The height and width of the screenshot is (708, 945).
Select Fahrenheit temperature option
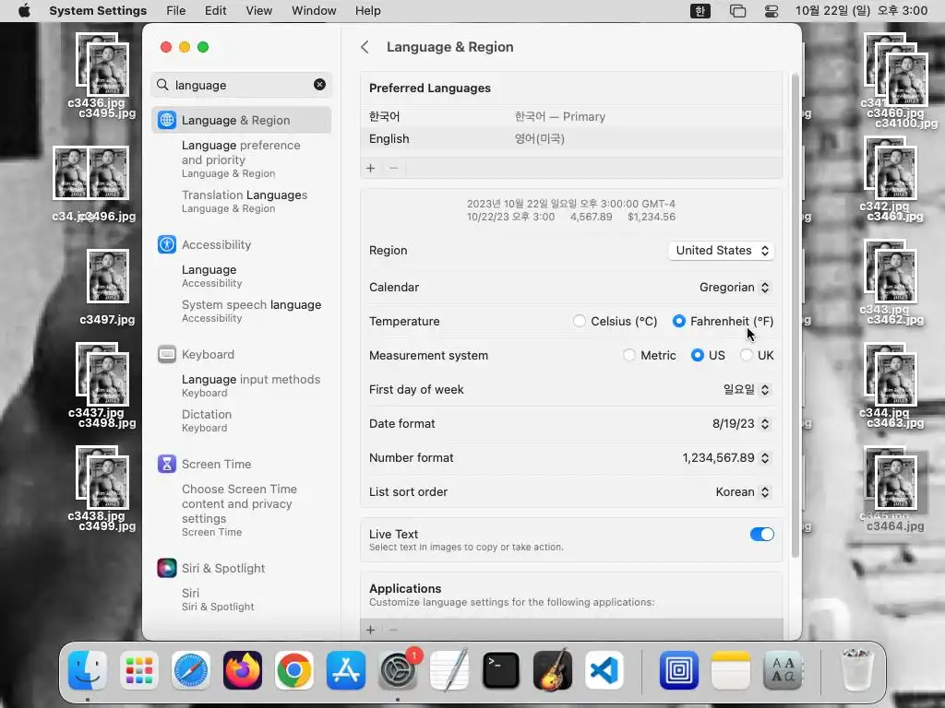(x=678, y=321)
